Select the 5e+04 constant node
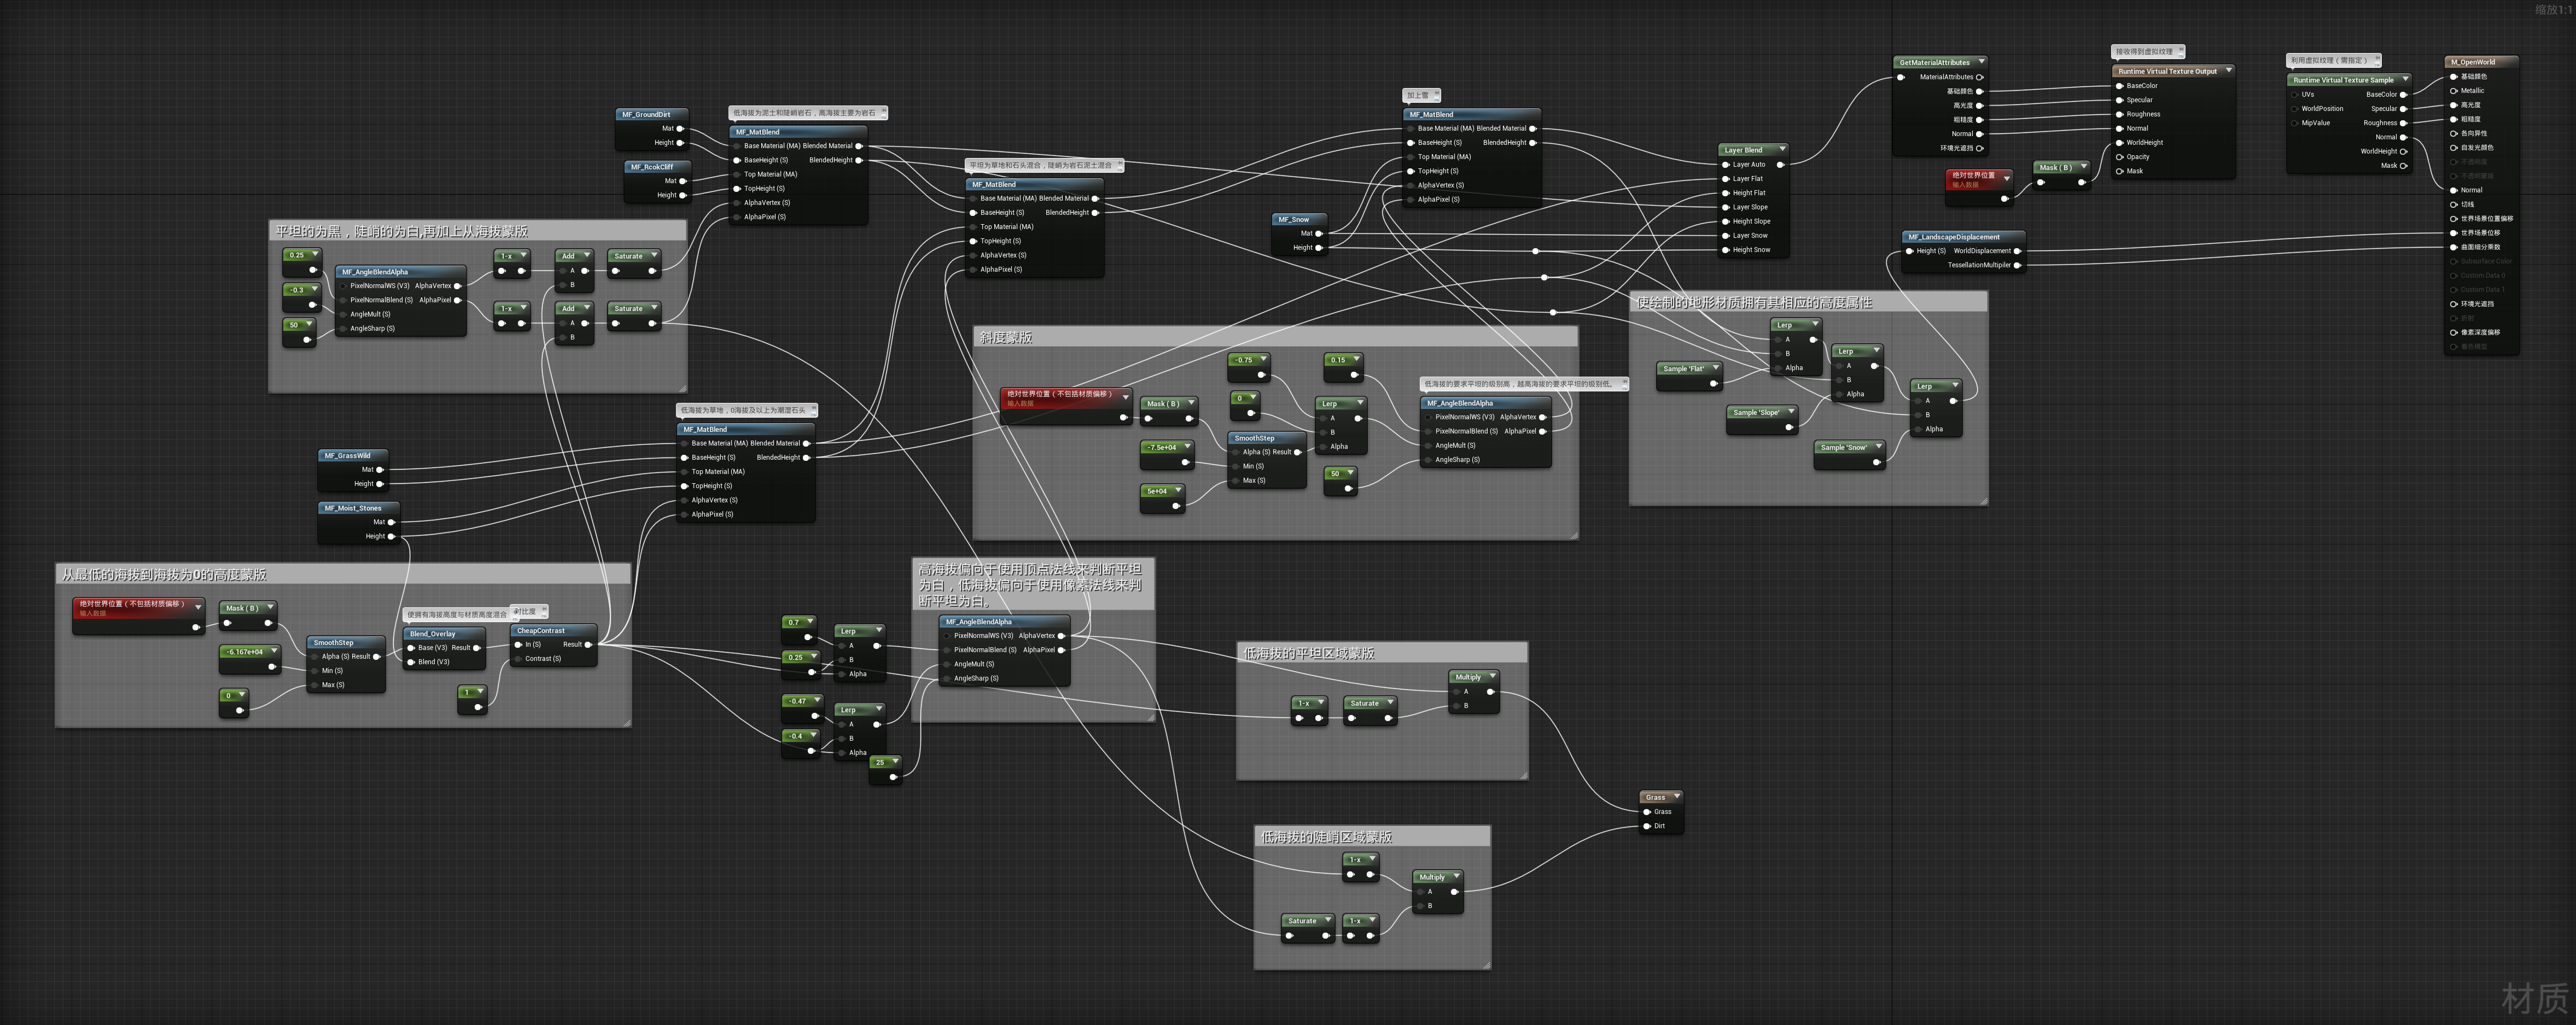2576x1025 pixels. (1157, 491)
